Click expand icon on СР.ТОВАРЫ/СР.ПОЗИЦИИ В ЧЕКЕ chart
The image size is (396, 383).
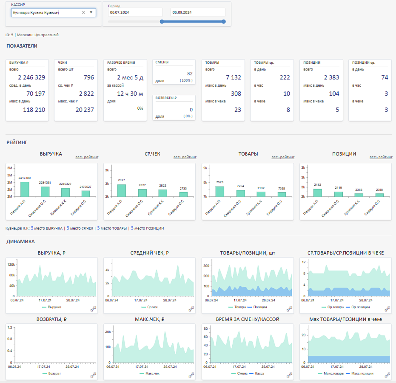387,309
